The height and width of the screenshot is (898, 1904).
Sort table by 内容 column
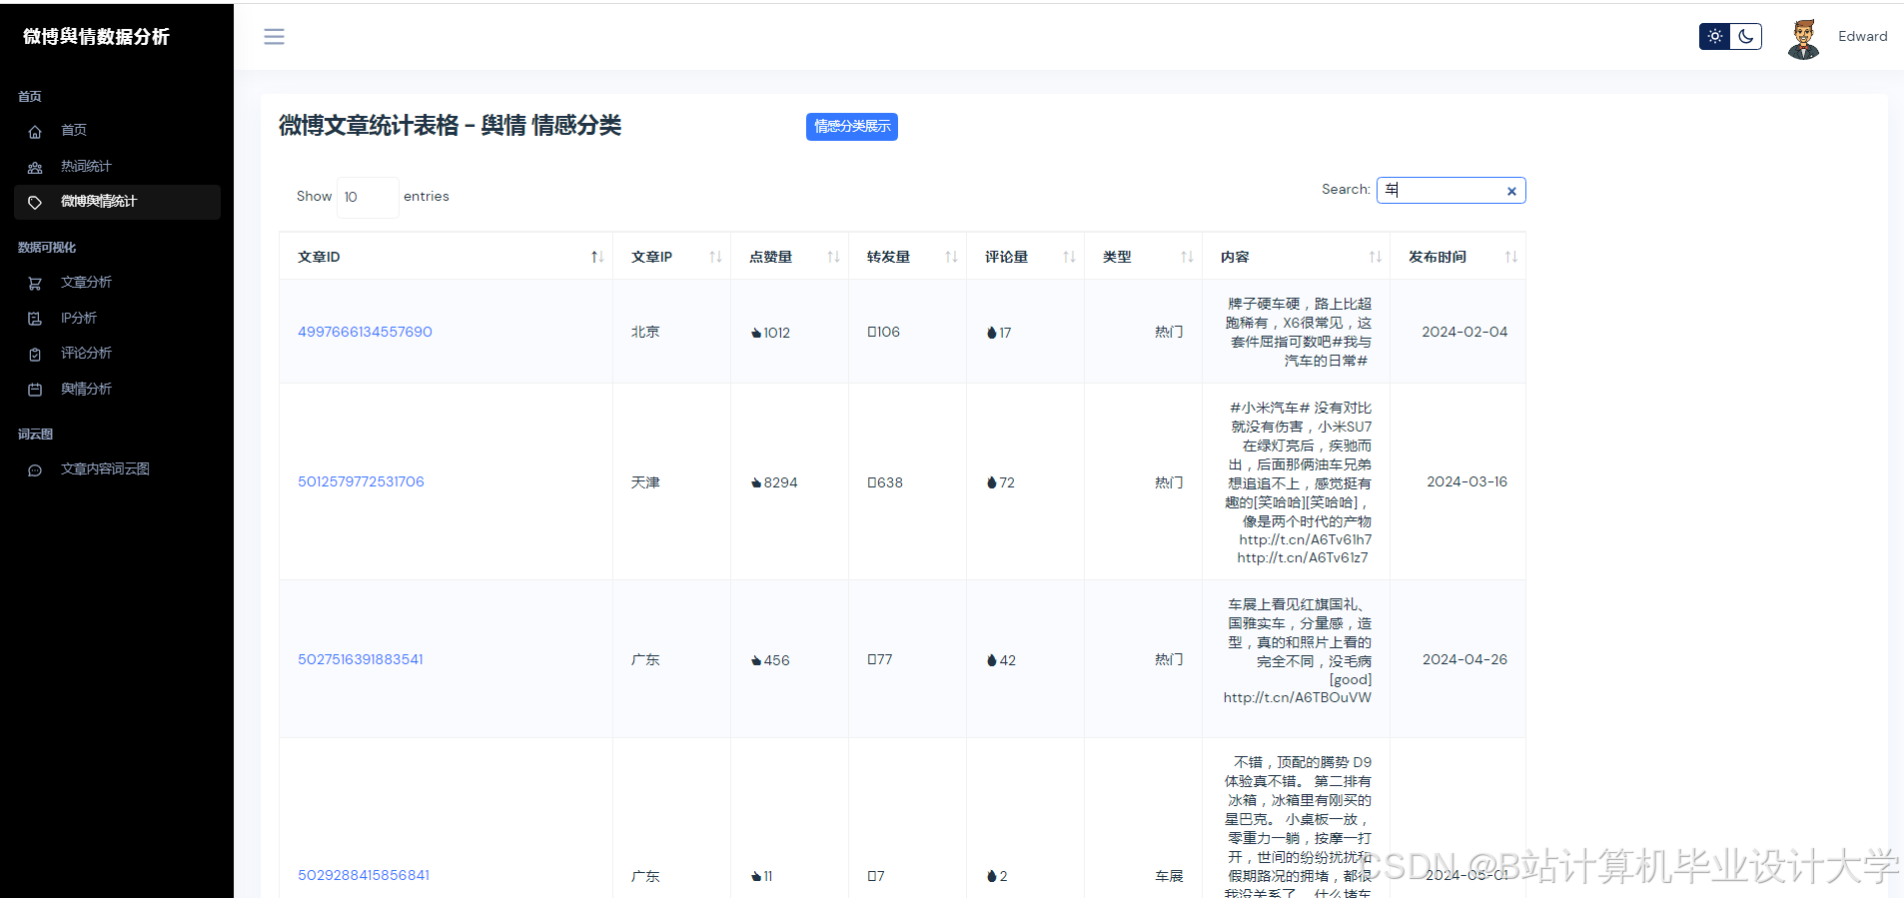1296,257
